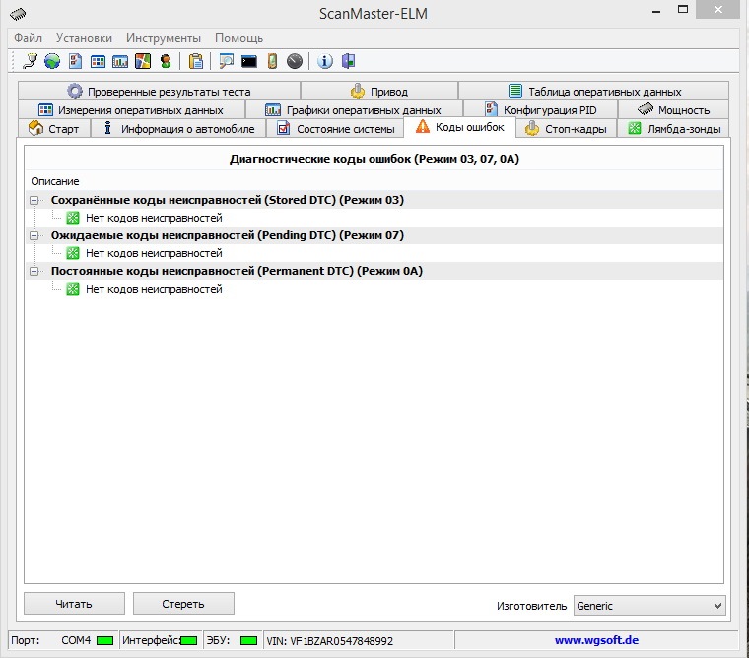Click the Описание column header
Screen dimensions: 749x658
click(55, 181)
